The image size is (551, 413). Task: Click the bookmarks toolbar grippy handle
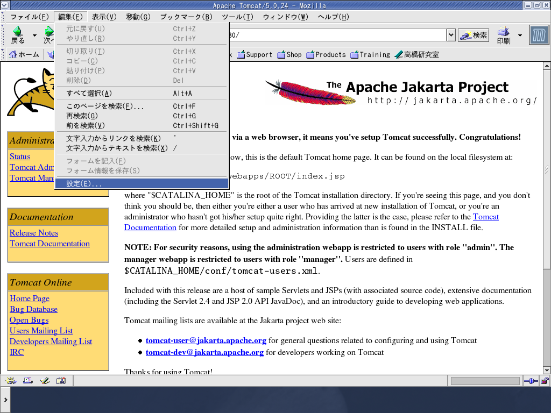(3, 54)
